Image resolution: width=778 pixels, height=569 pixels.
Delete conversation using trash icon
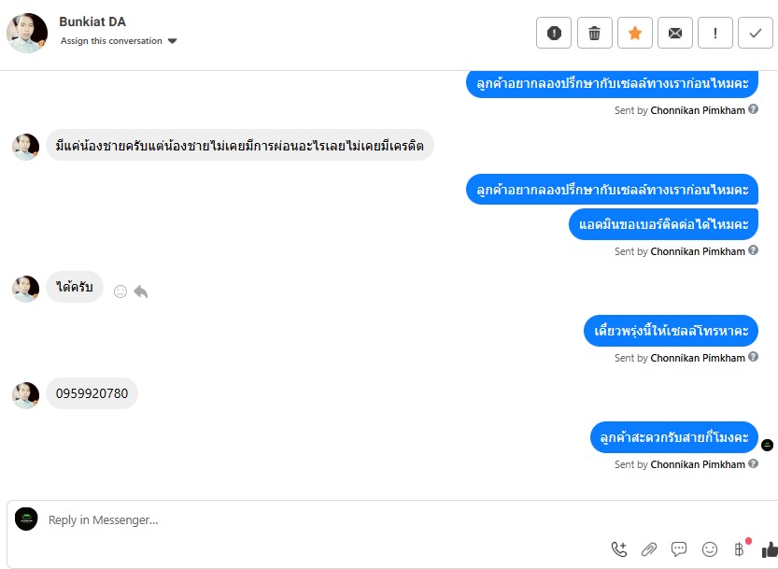pos(594,33)
